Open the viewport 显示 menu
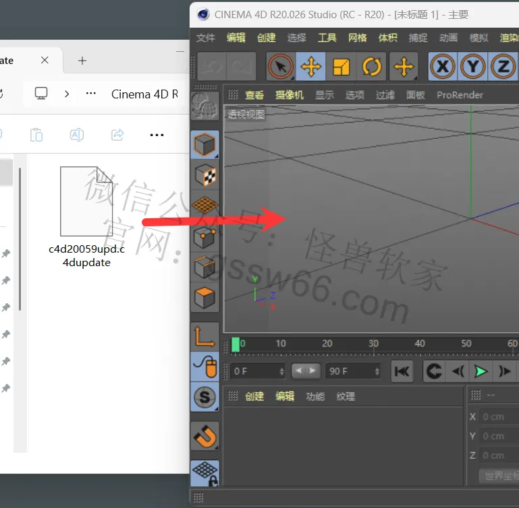This screenshot has height=508, width=519. [x=325, y=95]
